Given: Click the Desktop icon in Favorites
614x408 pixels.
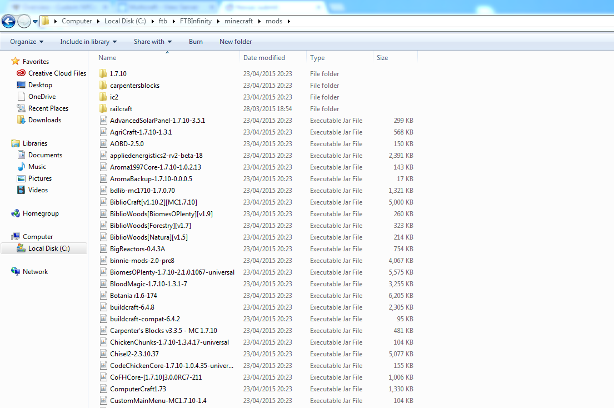Looking at the screenshot, I should (21, 84).
